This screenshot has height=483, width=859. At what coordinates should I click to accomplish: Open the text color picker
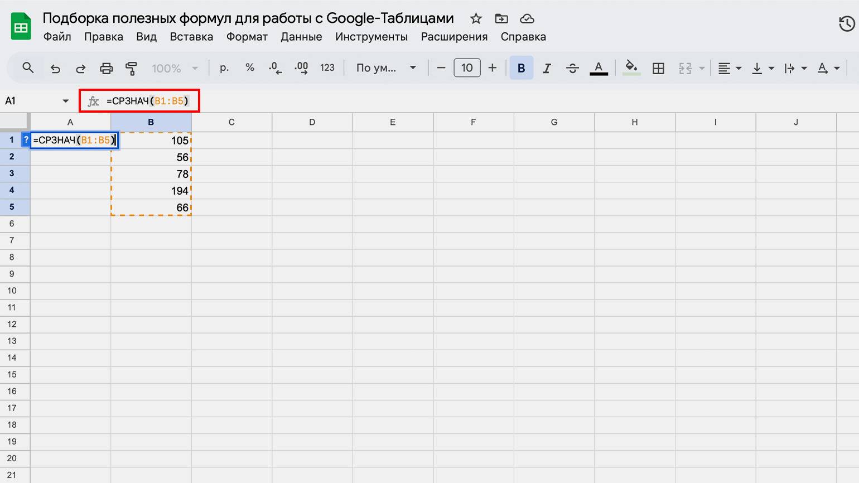pos(599,68)
